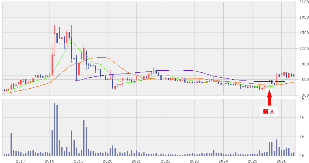Select the 600 price axis label
Screen dimensions: 309x163
[x=305, y=80]
